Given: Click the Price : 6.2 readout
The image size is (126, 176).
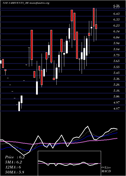Looking at the screenshot, I should pyautogui.click(x=15, y=157).
